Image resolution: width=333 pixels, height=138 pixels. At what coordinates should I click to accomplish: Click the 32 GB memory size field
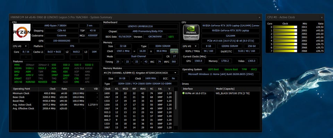(123, 46)
